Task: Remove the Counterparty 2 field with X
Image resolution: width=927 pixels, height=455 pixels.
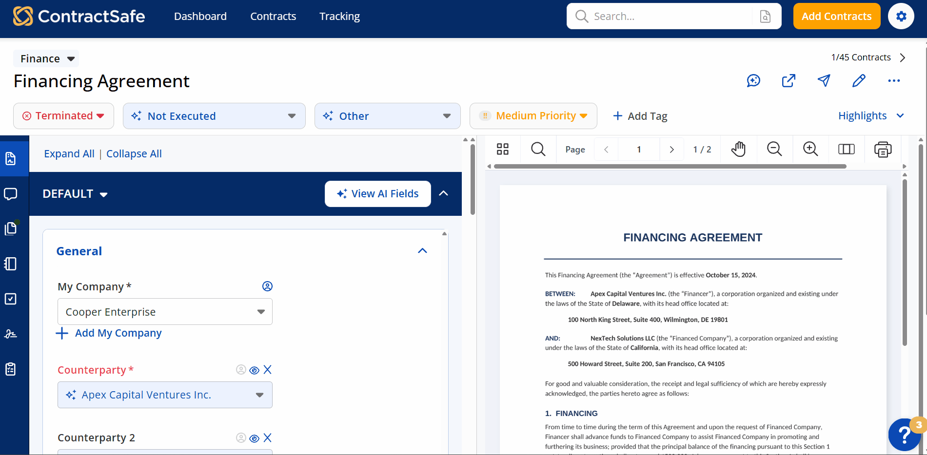Action: click(267, 438)
